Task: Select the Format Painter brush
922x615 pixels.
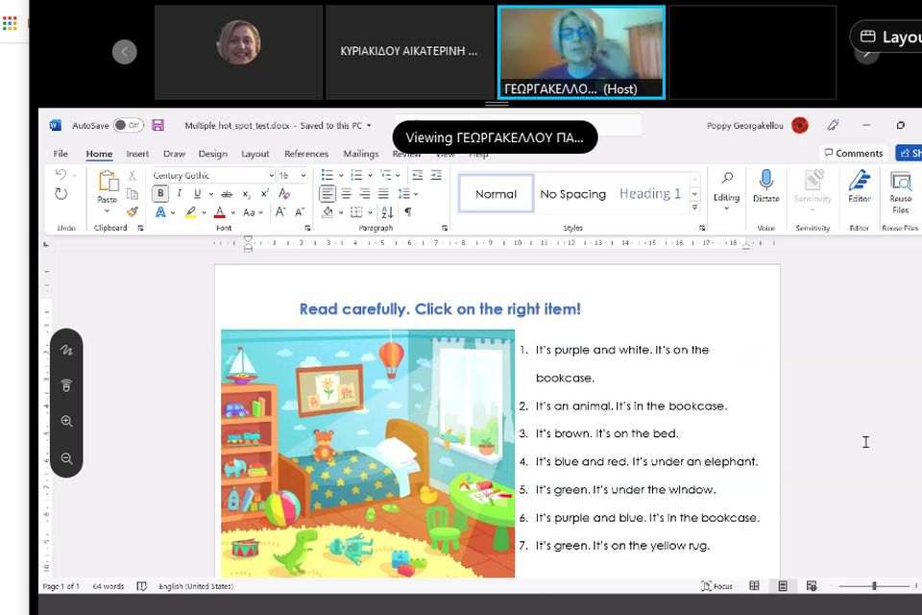Action: (133, 211)
